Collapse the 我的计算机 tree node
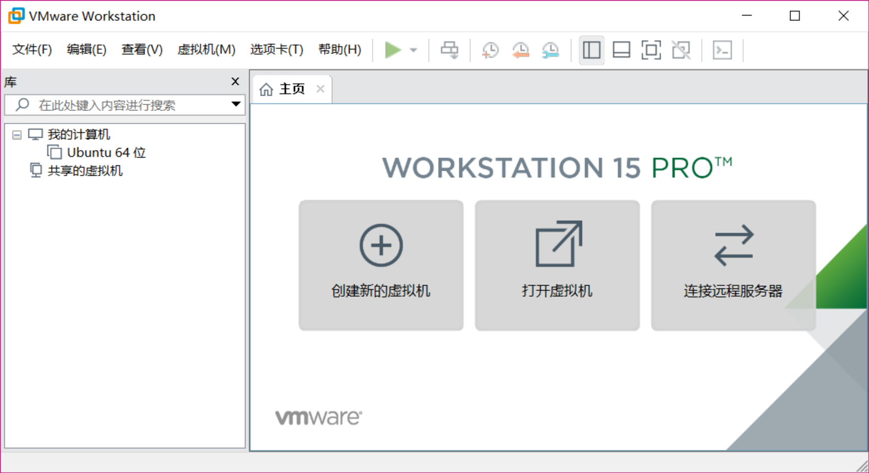The image size is (869, 473). 17,134
